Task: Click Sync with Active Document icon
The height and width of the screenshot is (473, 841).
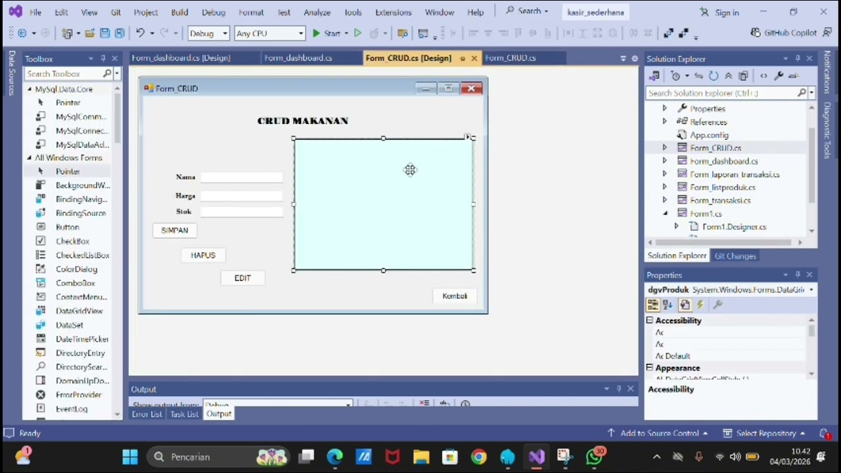Action: (x=698, y=76)
